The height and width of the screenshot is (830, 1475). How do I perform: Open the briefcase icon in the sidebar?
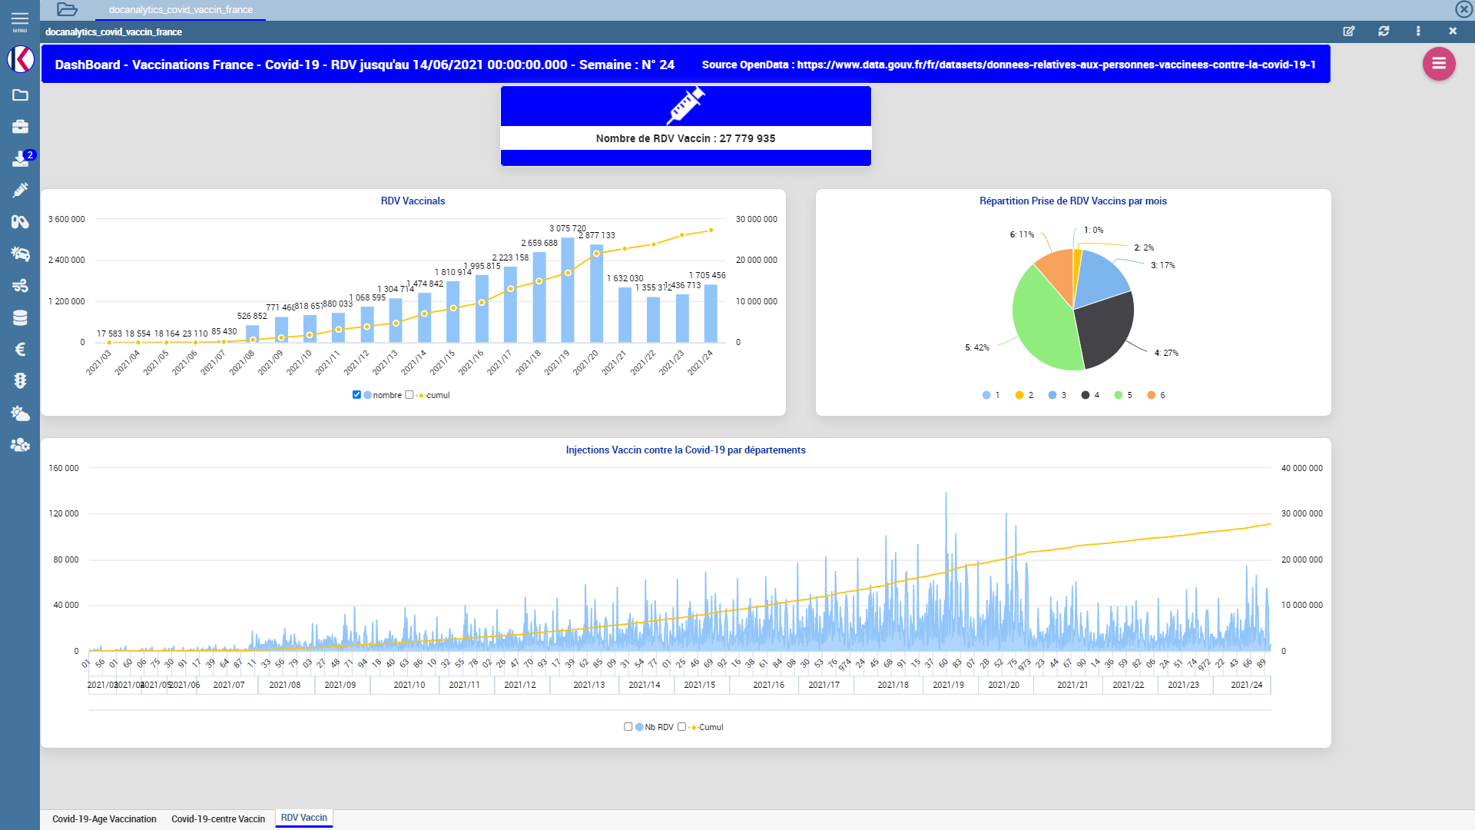(20, 126)
